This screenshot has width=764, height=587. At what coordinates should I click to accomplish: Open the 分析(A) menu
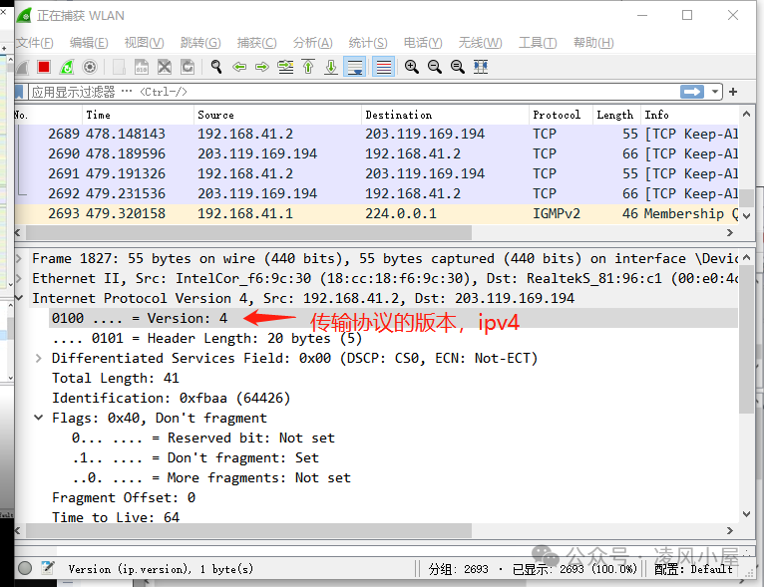(x=312, y=43)
